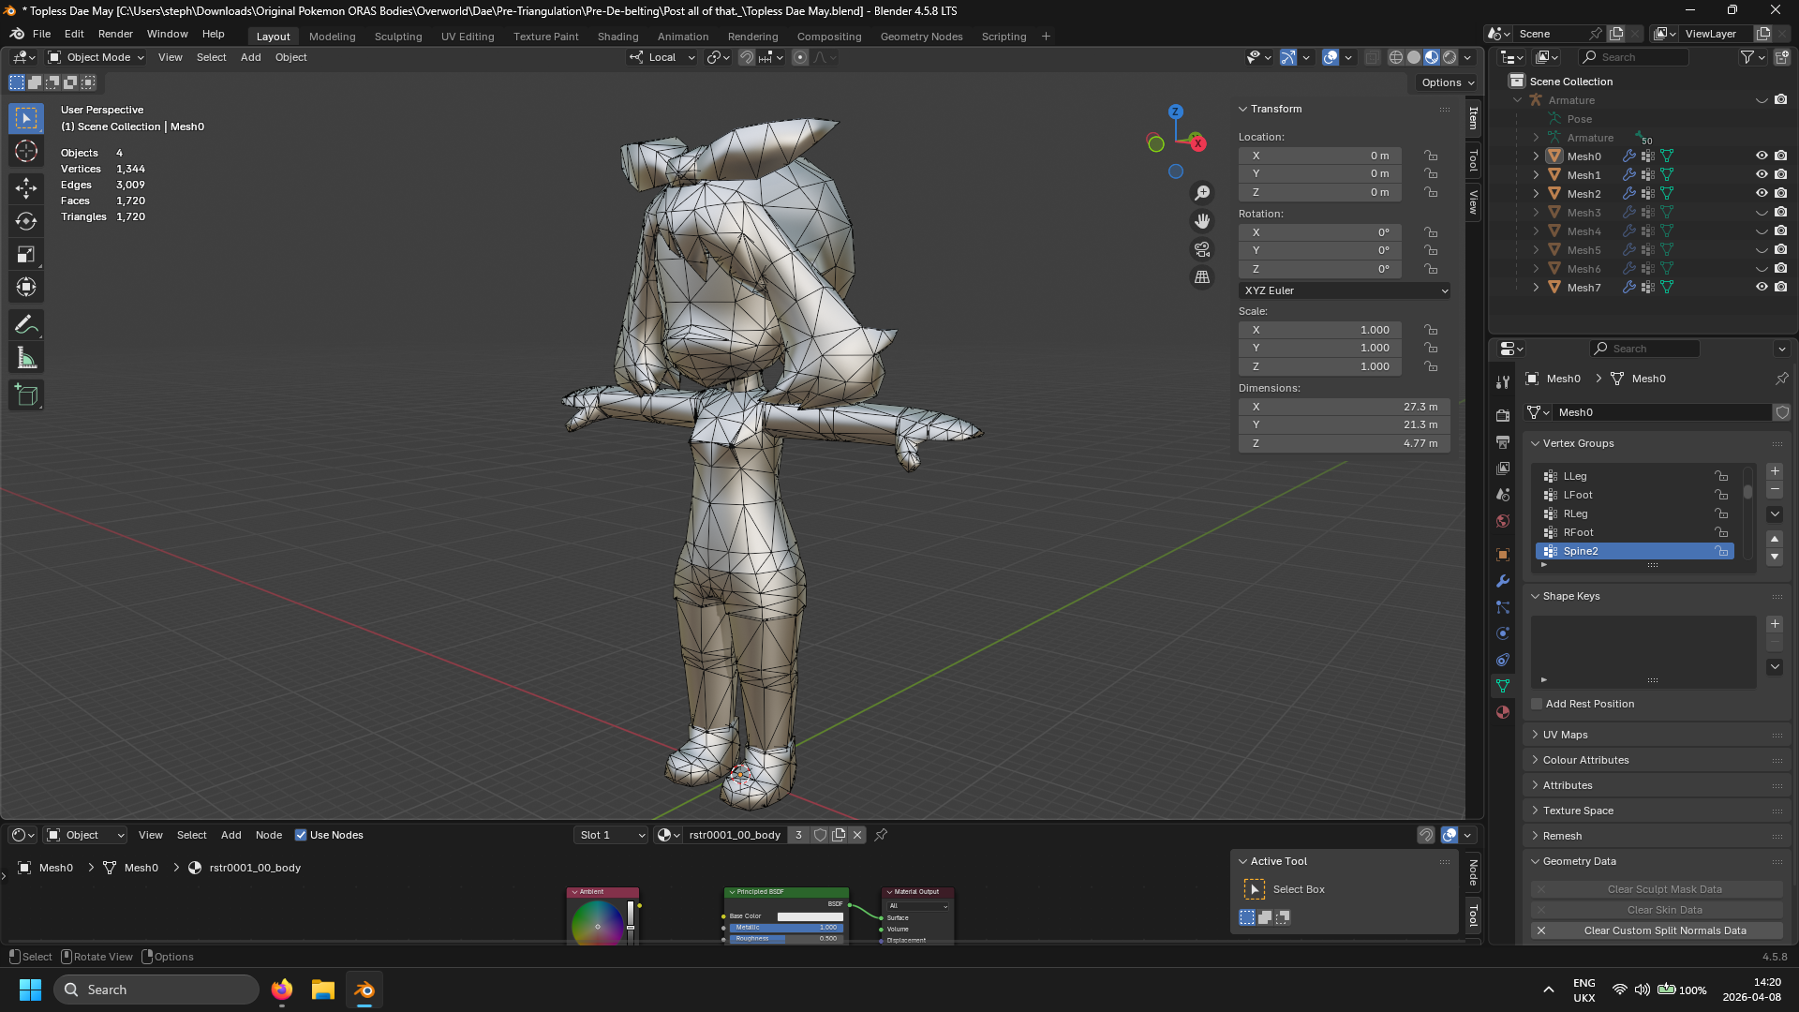1799x1012 pixels.
Task: Open the node editor Node menu
Action: coord(269,835)
